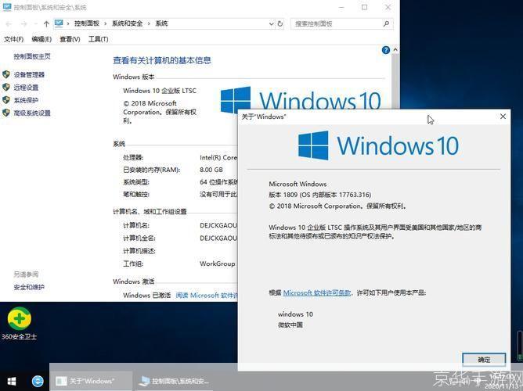Select the Windows 10 企业版 LTSC text
This screenshot has width=523, height=391.
click(x=160, y=91)
